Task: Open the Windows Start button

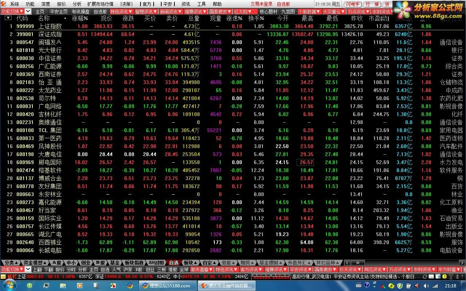Action: (10, 286)
